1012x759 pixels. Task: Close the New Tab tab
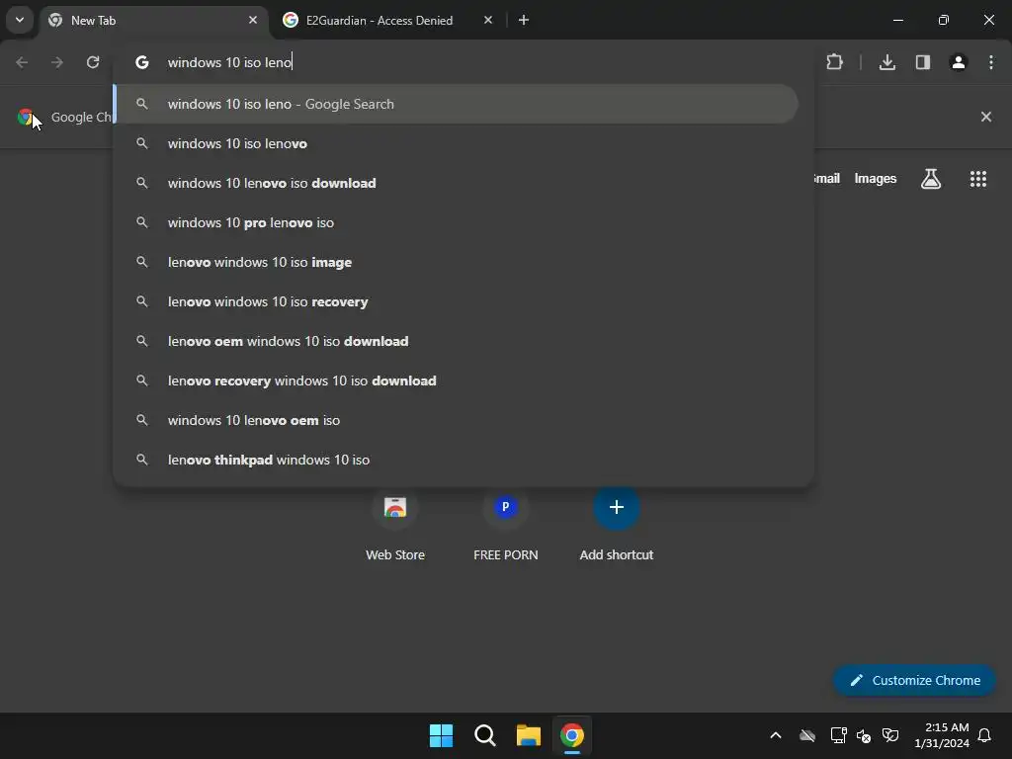point(253,20)
